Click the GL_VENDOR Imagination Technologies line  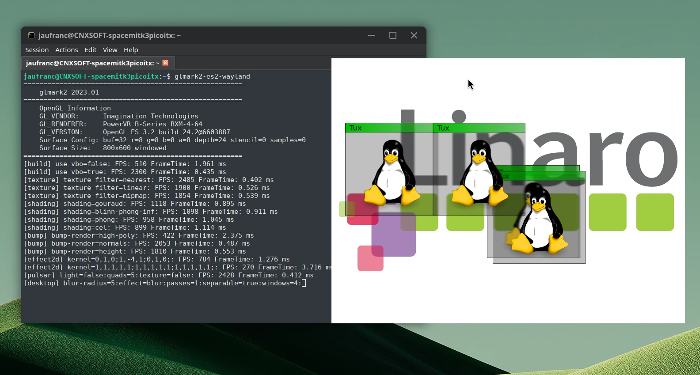point(119,116)
